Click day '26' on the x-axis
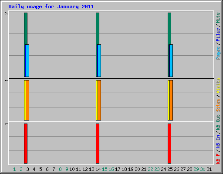 [176, 169]
